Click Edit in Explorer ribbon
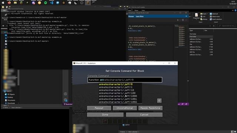This screenshot has width=237, height=133. coord(203,17)
